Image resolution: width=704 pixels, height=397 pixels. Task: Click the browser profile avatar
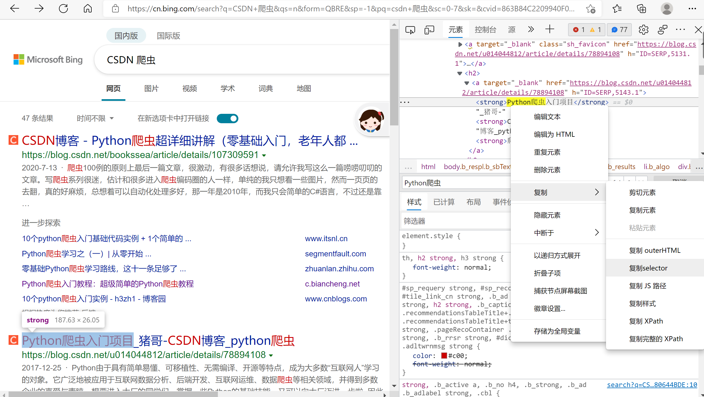(x=667, y=9)
